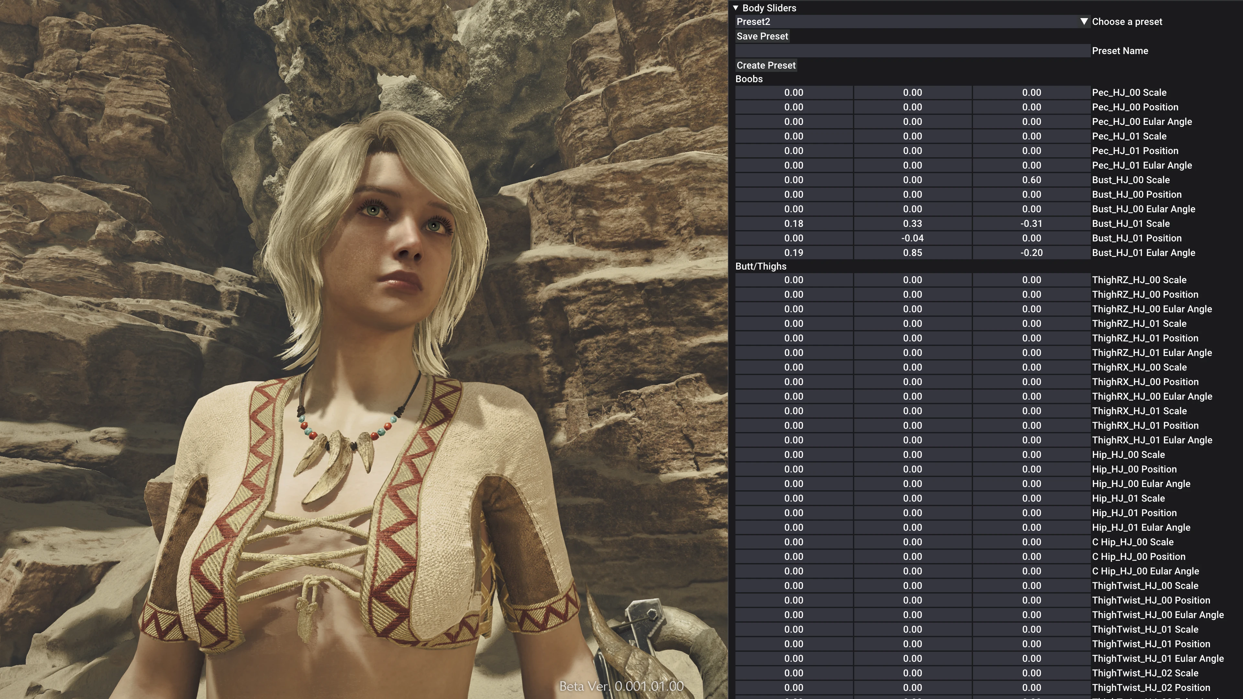Click the -0.04 value in the Bust_HJ_01 Position row

coord(912,238)
